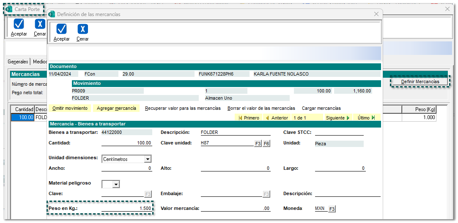Viewport: 458px width, 223px height.
Task: Click Aceptar icon in Carta Porte window
Action: 19,24
